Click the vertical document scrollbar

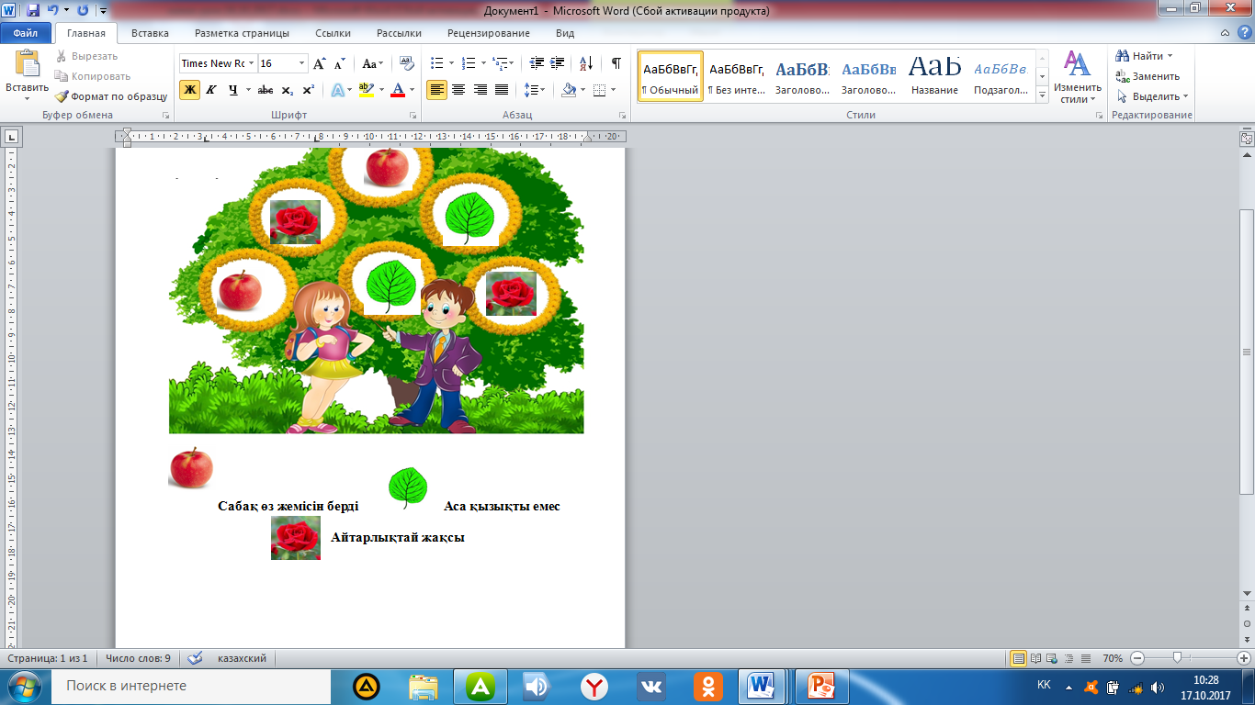[1247, 352]
